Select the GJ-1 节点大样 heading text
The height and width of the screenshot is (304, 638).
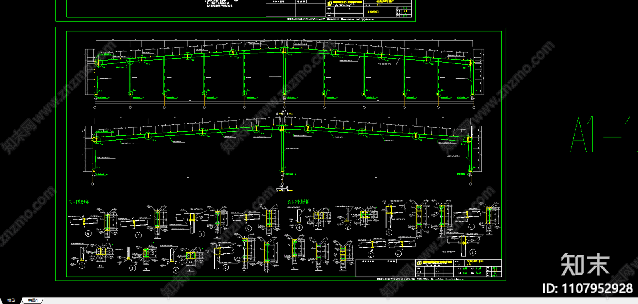[79, 202]
